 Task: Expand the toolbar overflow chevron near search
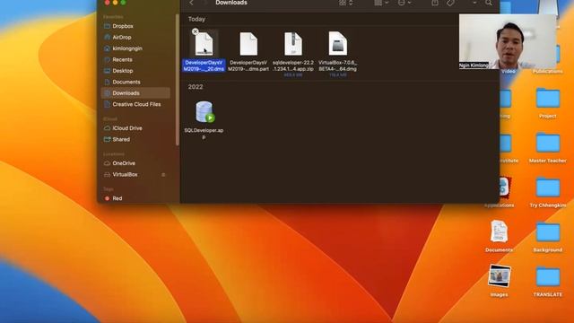(x=474, y=3)
